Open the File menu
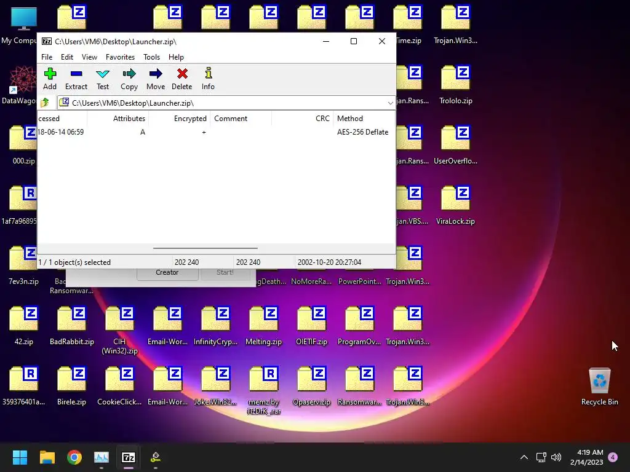Screen dimensions: 630x472 (x=47, y=57)
